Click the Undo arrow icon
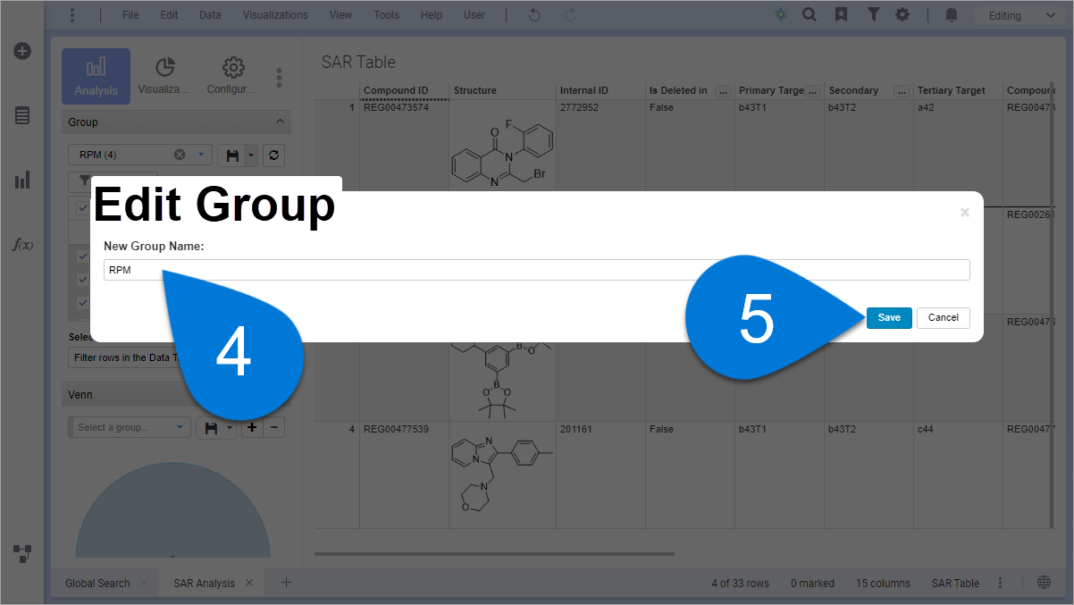Image resolution: width=1074 pixels, height=605 pixels. [534, 15]
